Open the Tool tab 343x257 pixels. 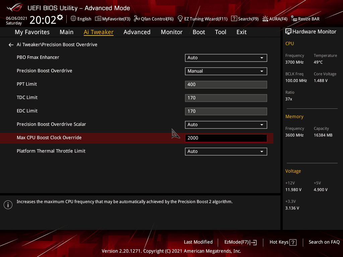coord(220,32)
